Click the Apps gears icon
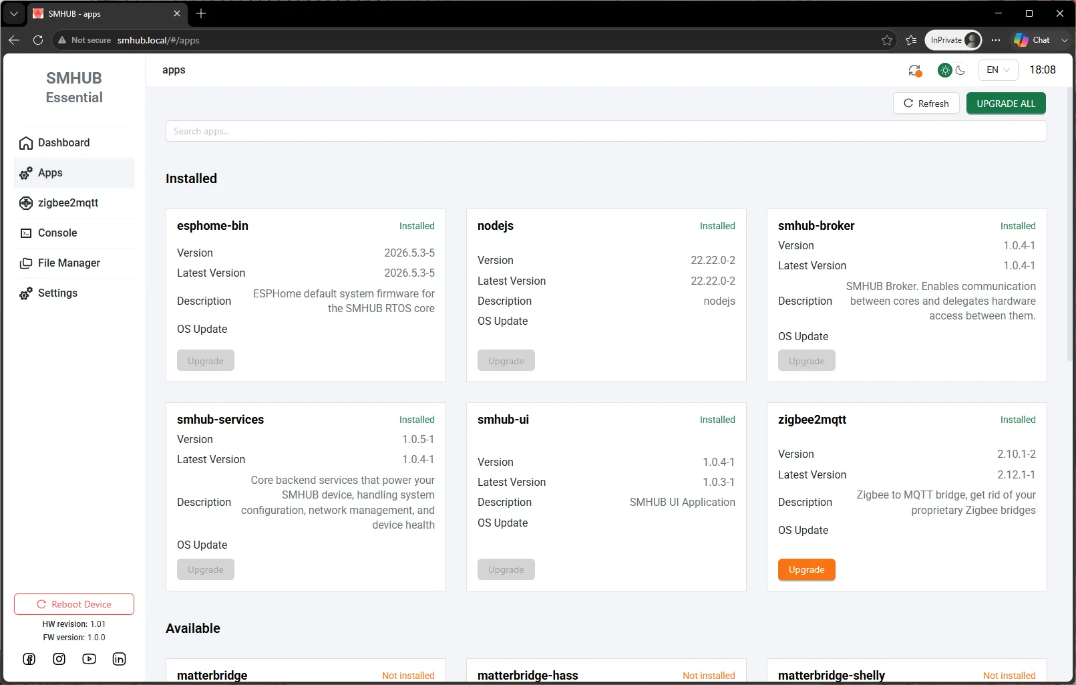Viewport: 1076px width, 685px height. point(26,173)
